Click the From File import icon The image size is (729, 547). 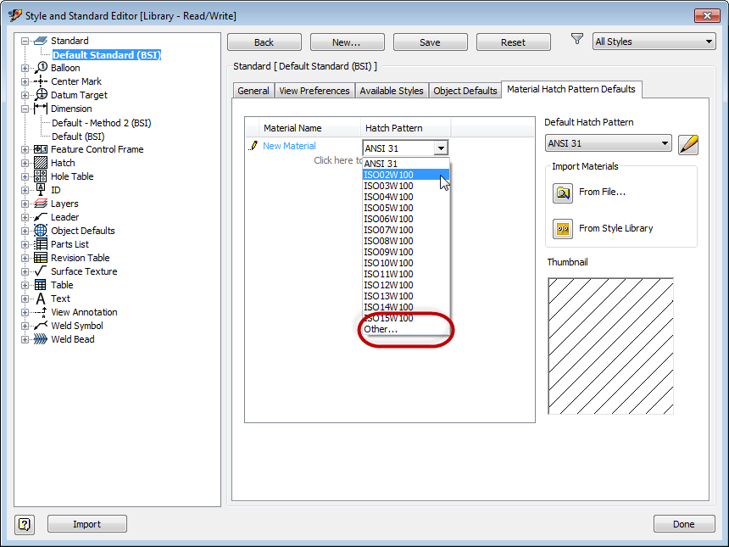point(562,193)
